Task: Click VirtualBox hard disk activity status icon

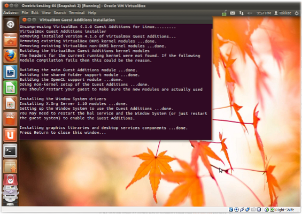Action: [x=230, y=210]
